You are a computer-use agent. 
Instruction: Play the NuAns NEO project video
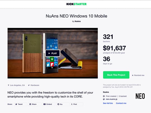[x=53, y=53]
